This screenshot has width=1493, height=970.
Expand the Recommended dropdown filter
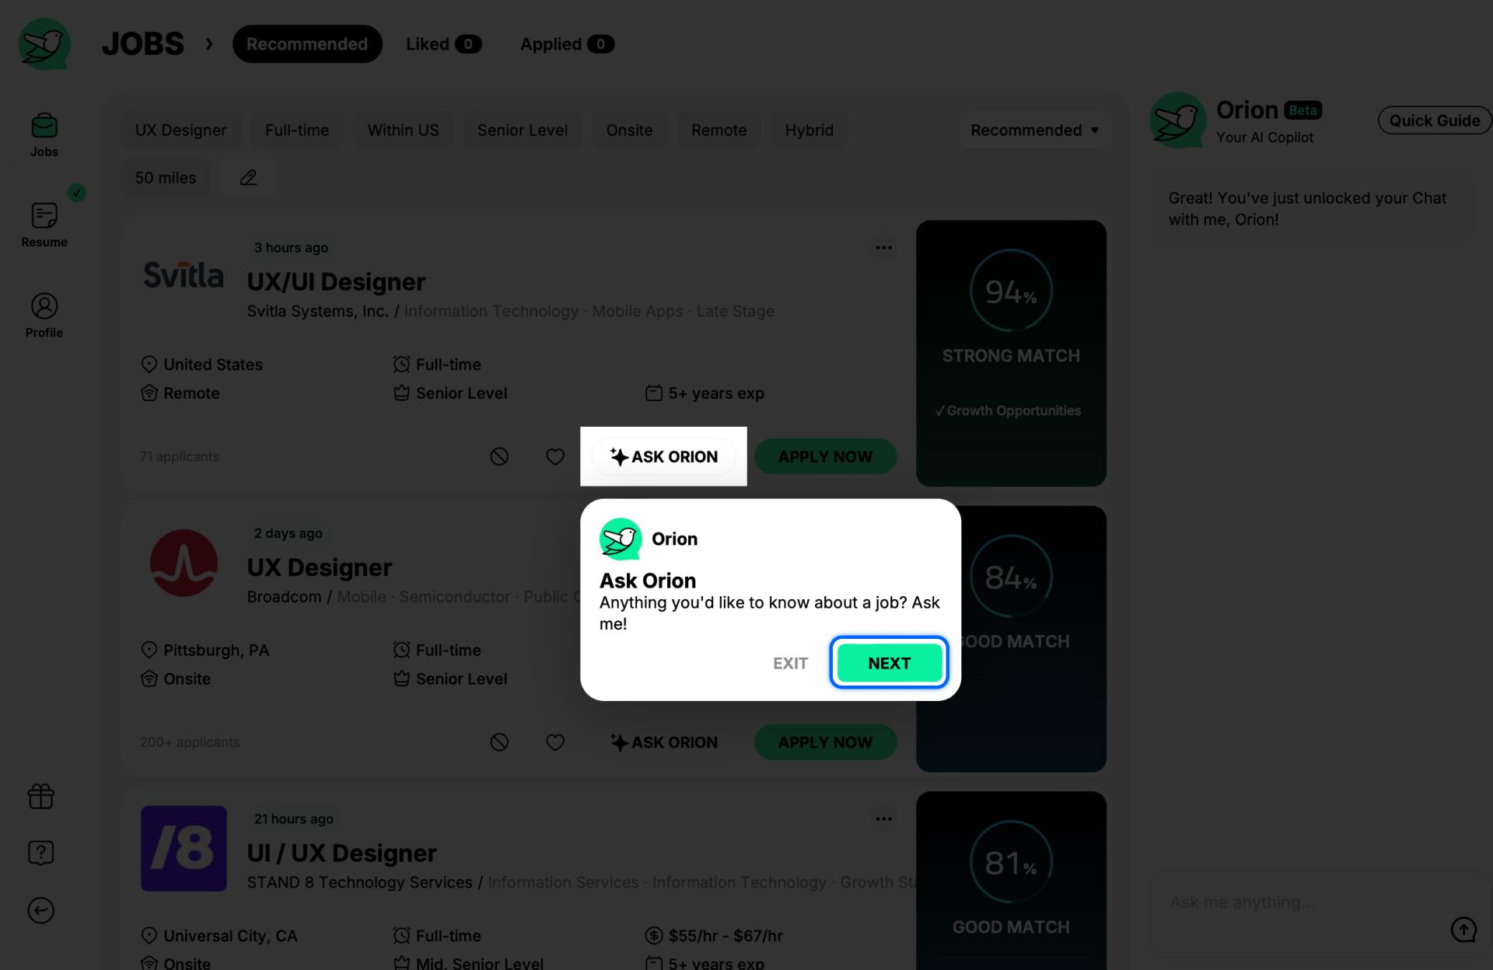pyautogui.click(x=1033, y=128)
